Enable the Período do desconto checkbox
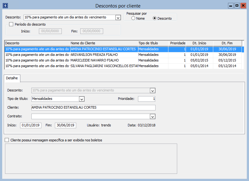This screenshot has height=181, width=249. coord(11,24)
